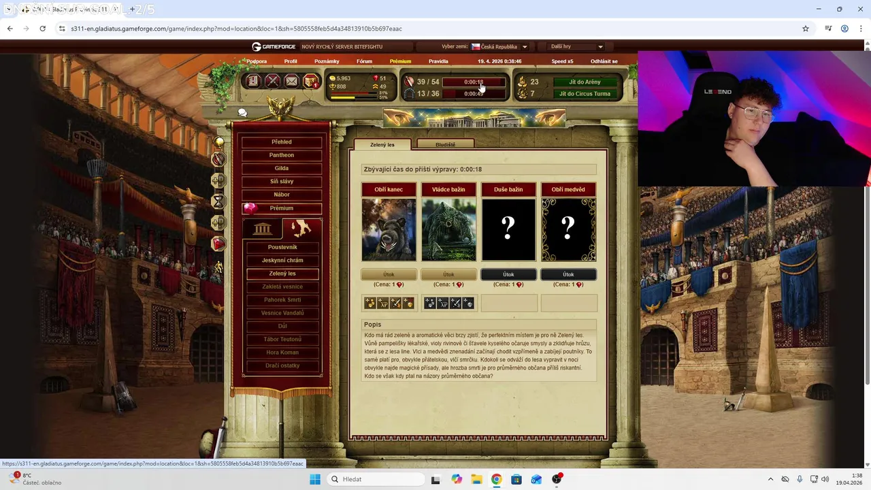Open OBS Studio from the taskbar
This screenshot has width=871, height=490.
pos(557,479)
